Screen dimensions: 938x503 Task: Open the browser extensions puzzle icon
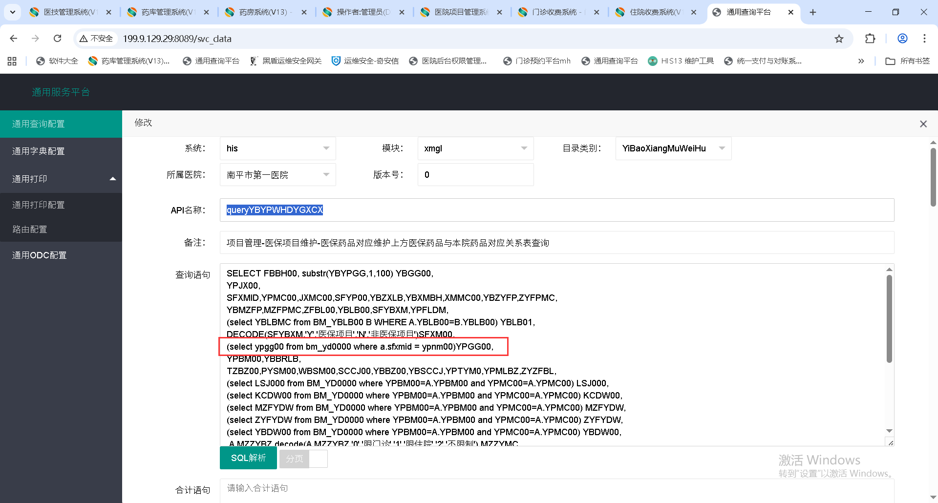(x=870, y=39)
